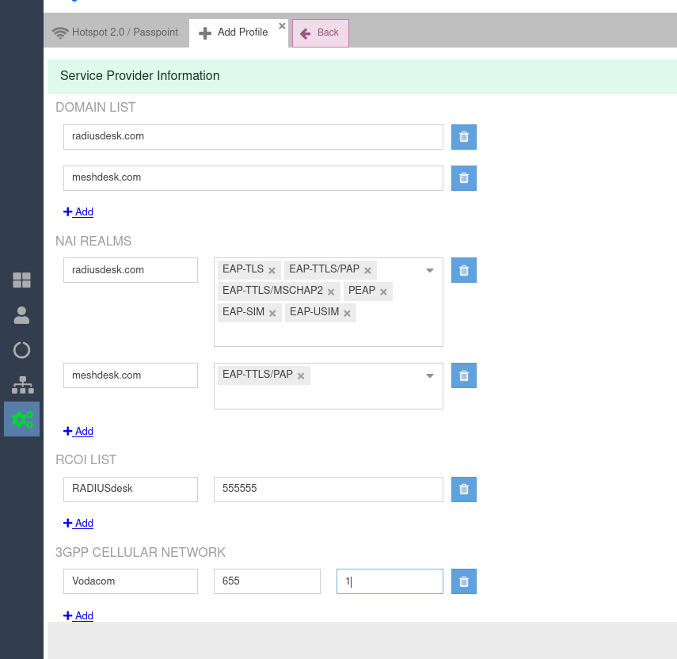
Task: Add a new domain under Domain List
Action: coord(78,212)
